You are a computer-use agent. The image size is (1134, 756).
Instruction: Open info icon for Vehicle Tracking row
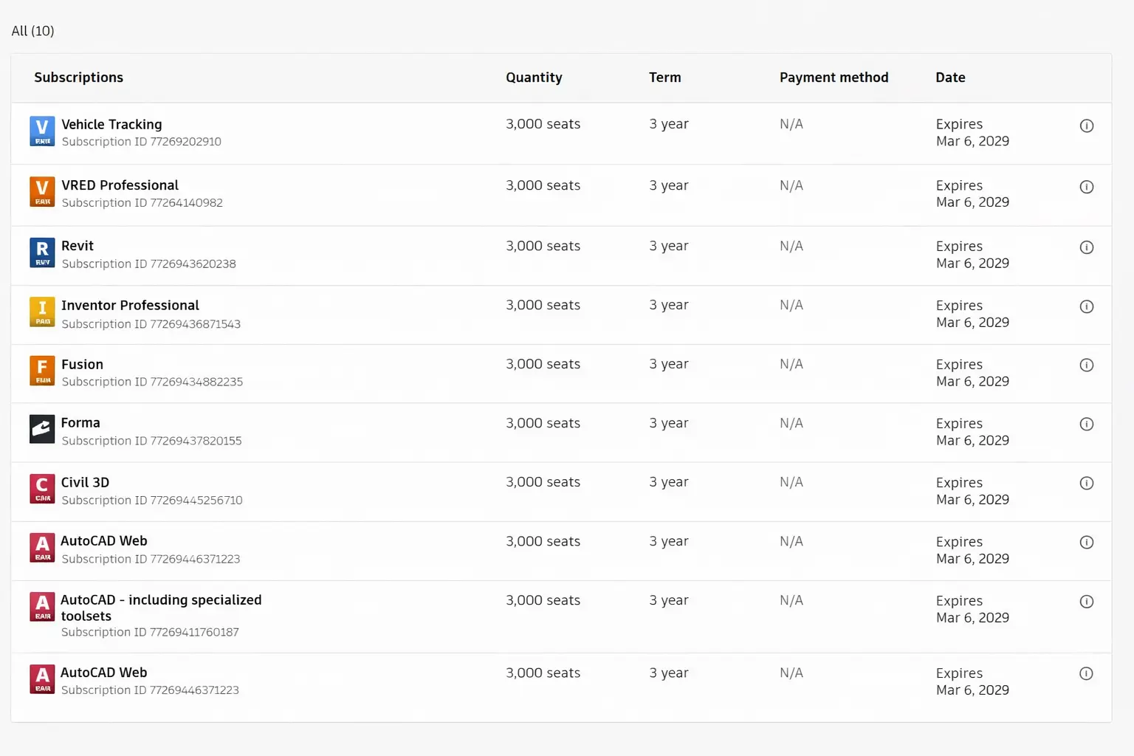coord(1087,126)
